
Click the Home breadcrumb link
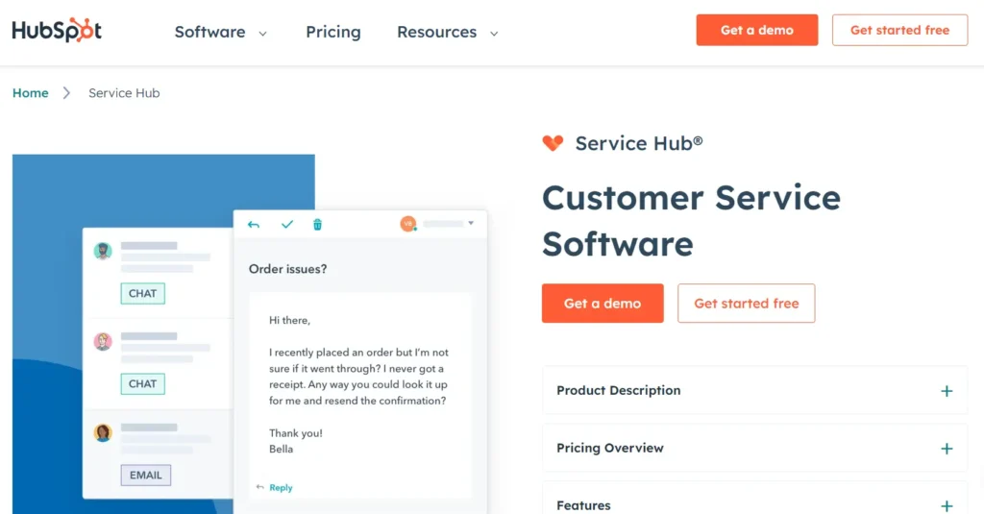click(x=31, y=93)
